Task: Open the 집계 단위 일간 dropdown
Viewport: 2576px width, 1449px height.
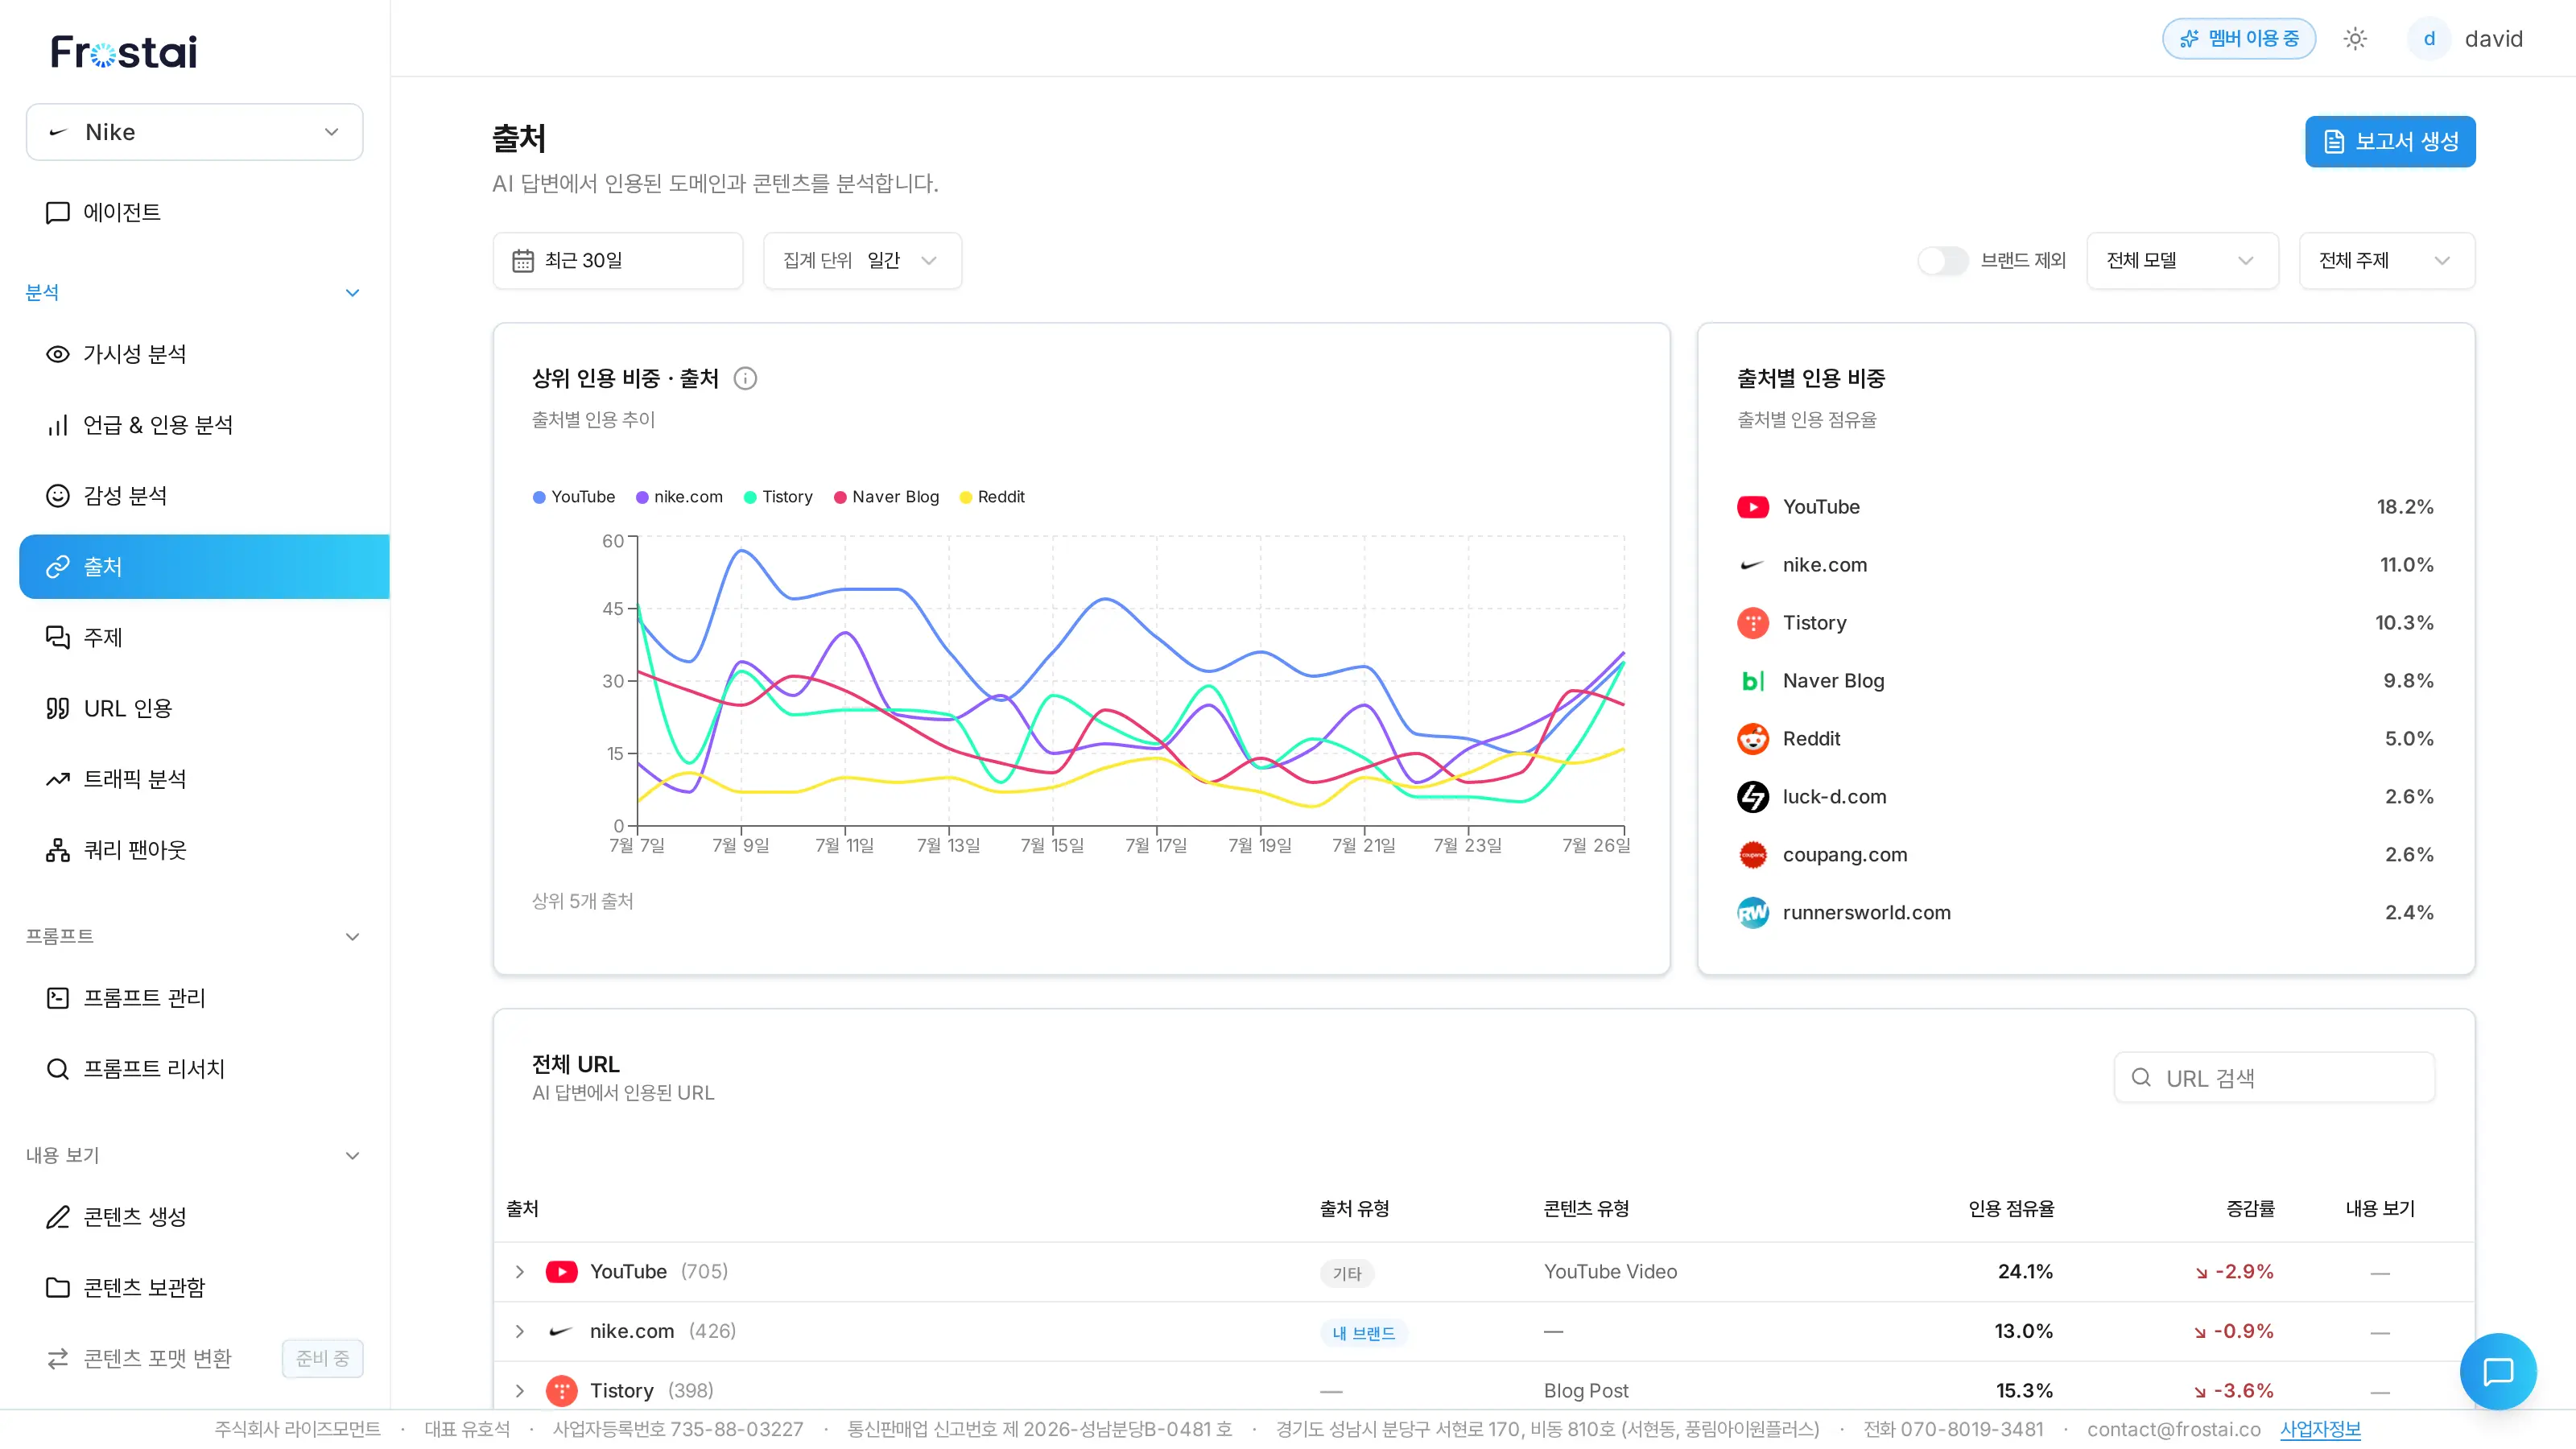Action: pyautogui.click(x=862, y=261)
